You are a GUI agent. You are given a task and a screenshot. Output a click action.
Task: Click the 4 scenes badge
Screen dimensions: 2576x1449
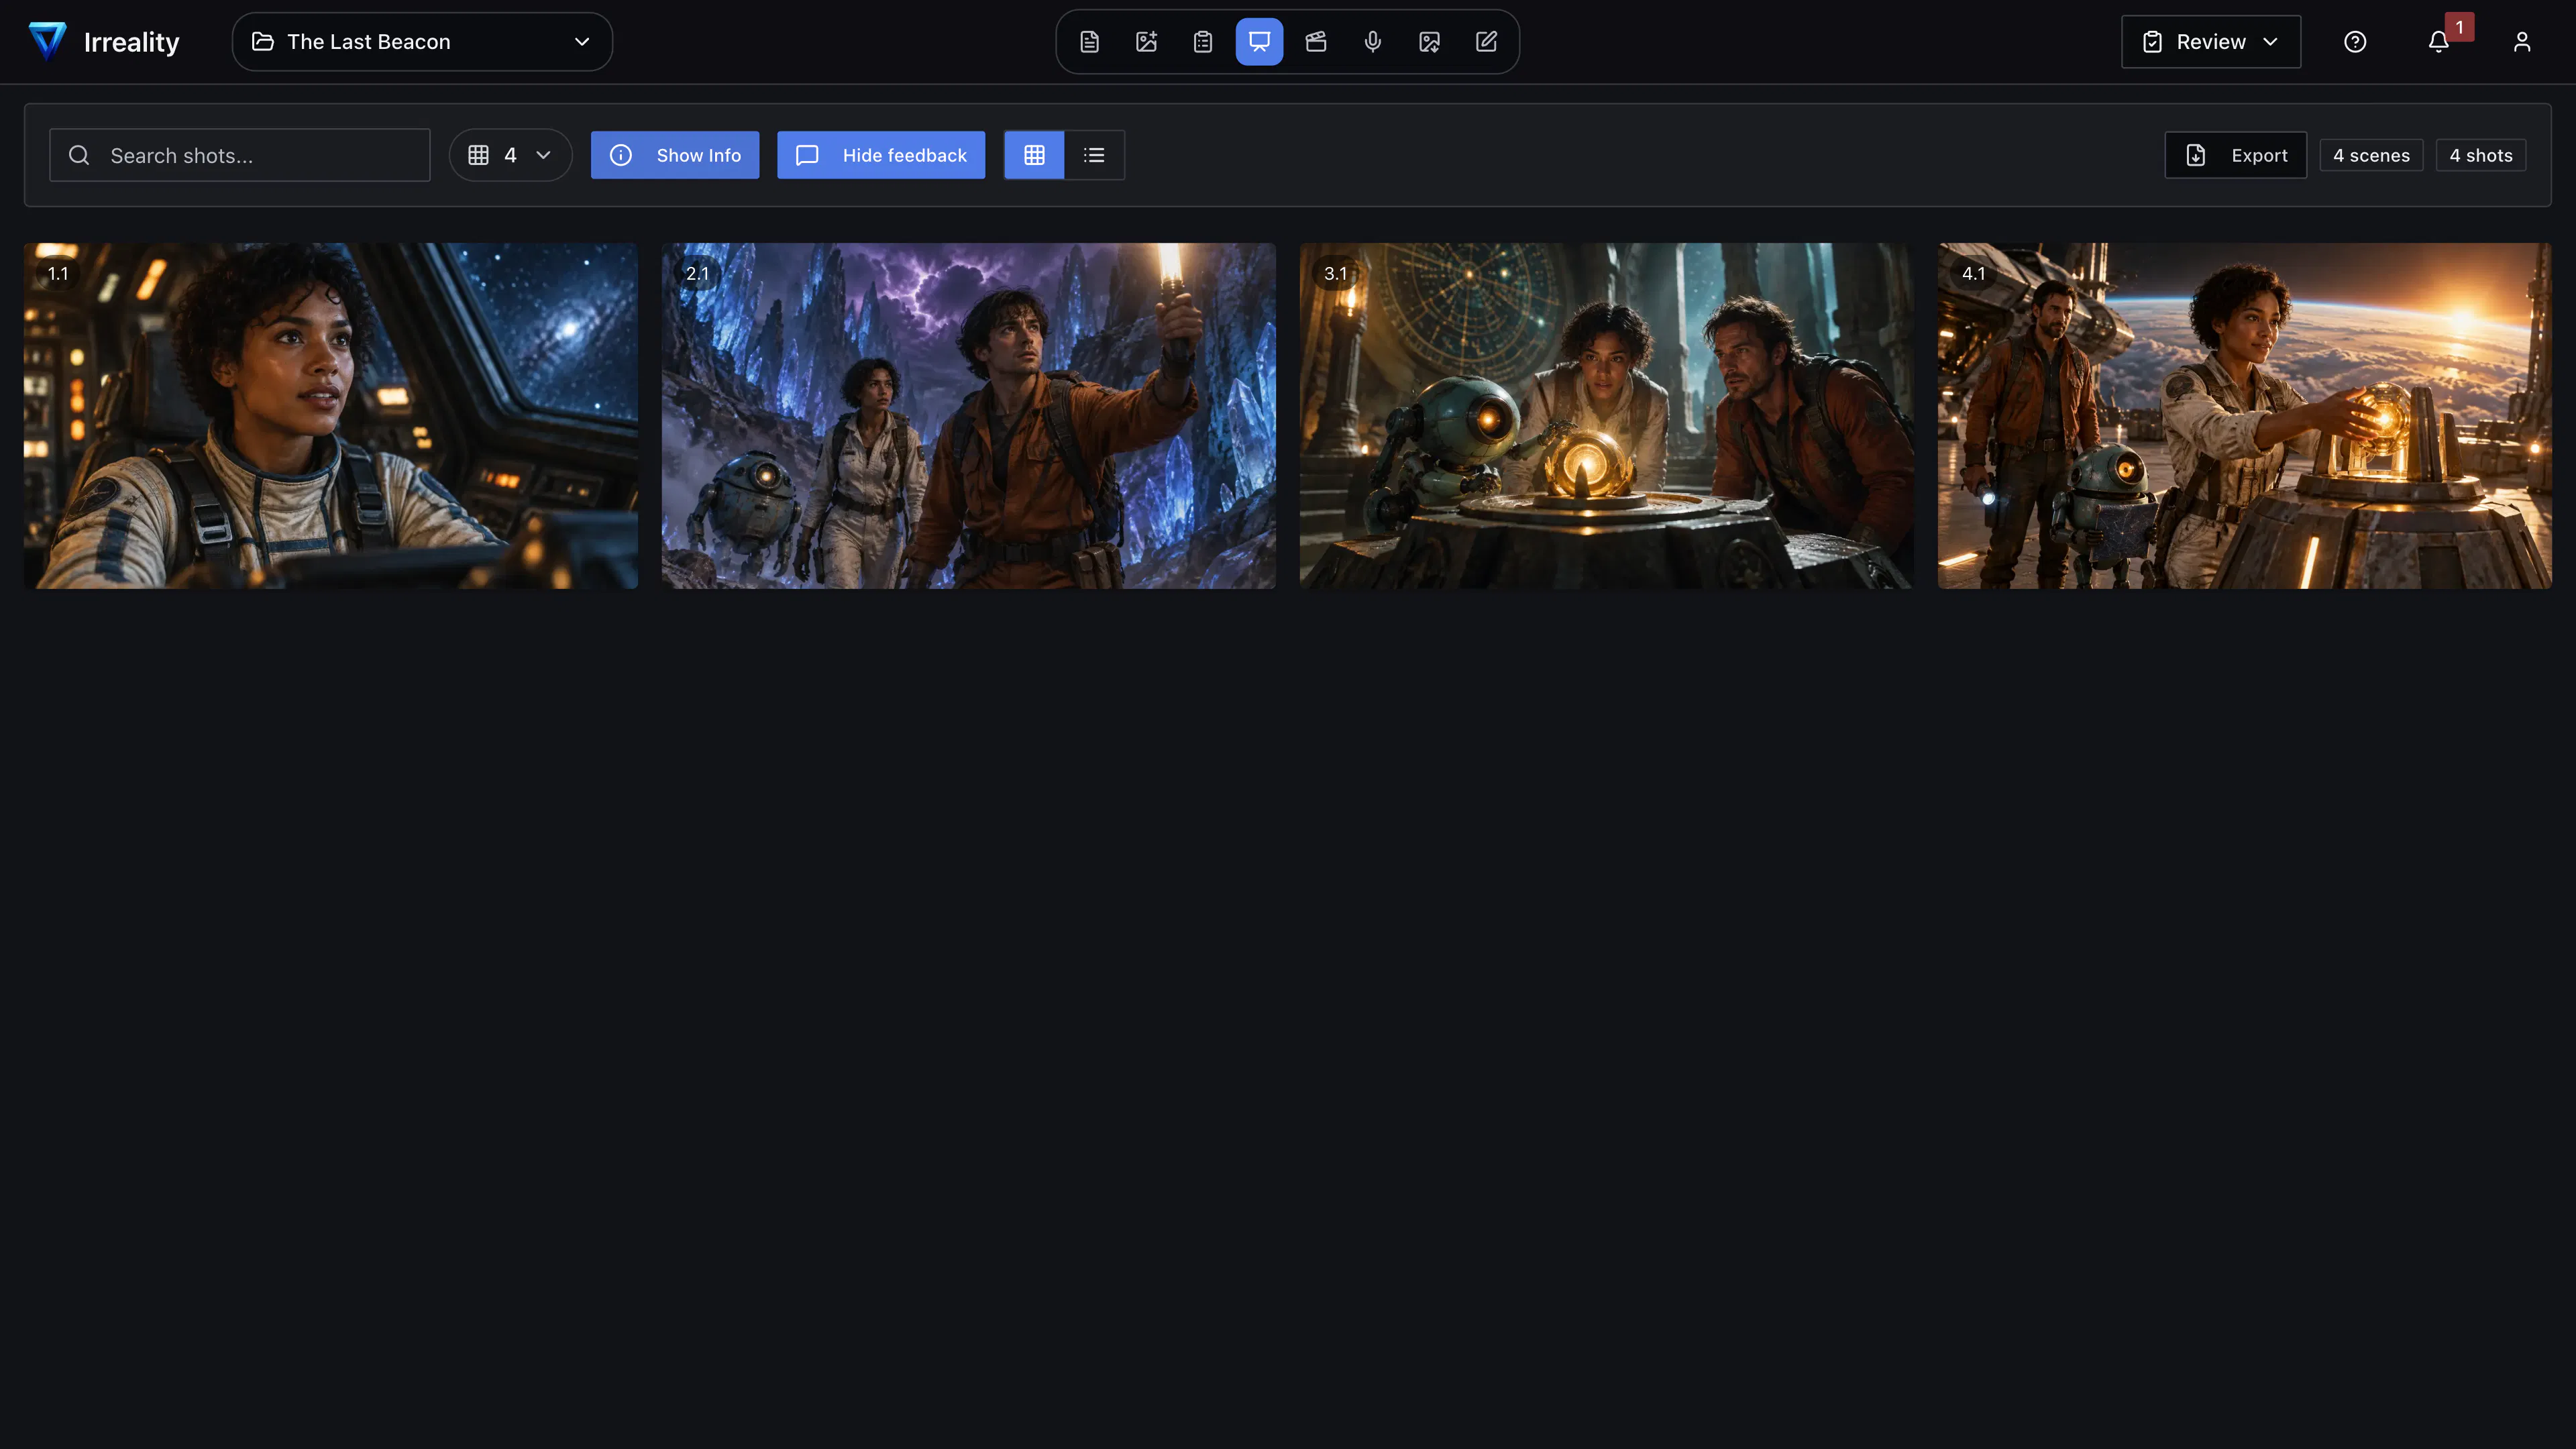[x=2372, y=155]
